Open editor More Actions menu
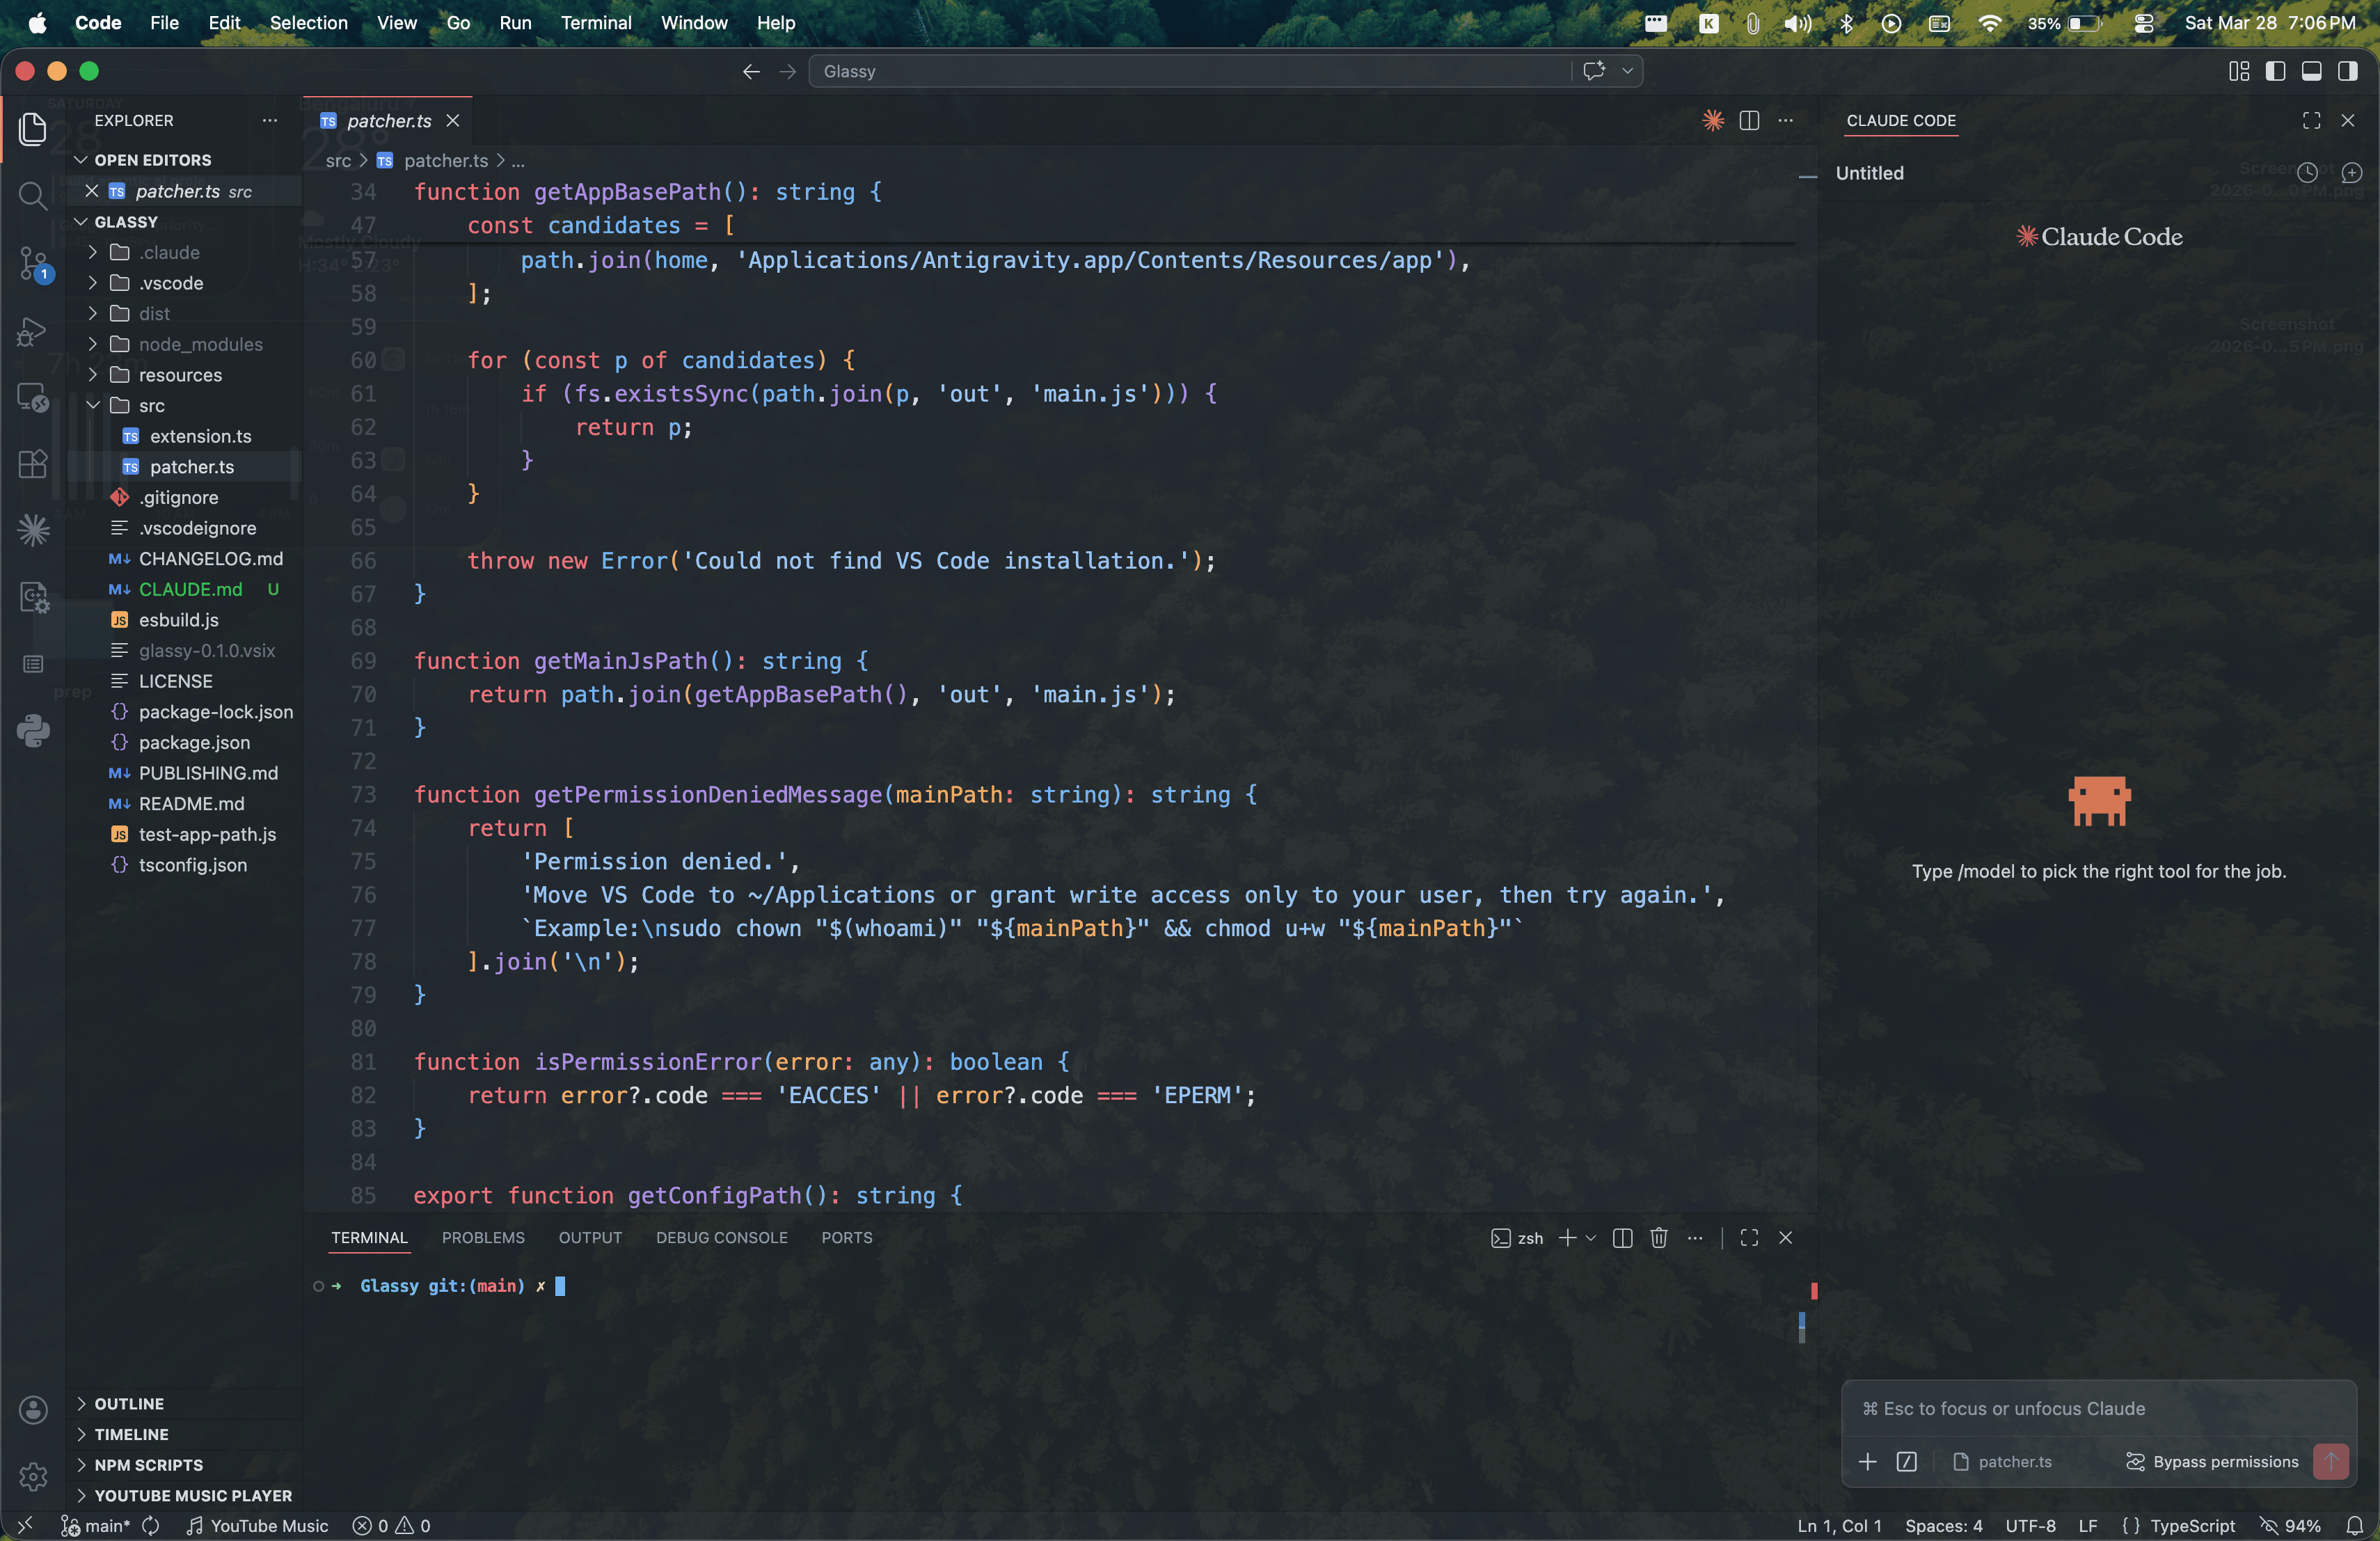 pos(1785,120)
